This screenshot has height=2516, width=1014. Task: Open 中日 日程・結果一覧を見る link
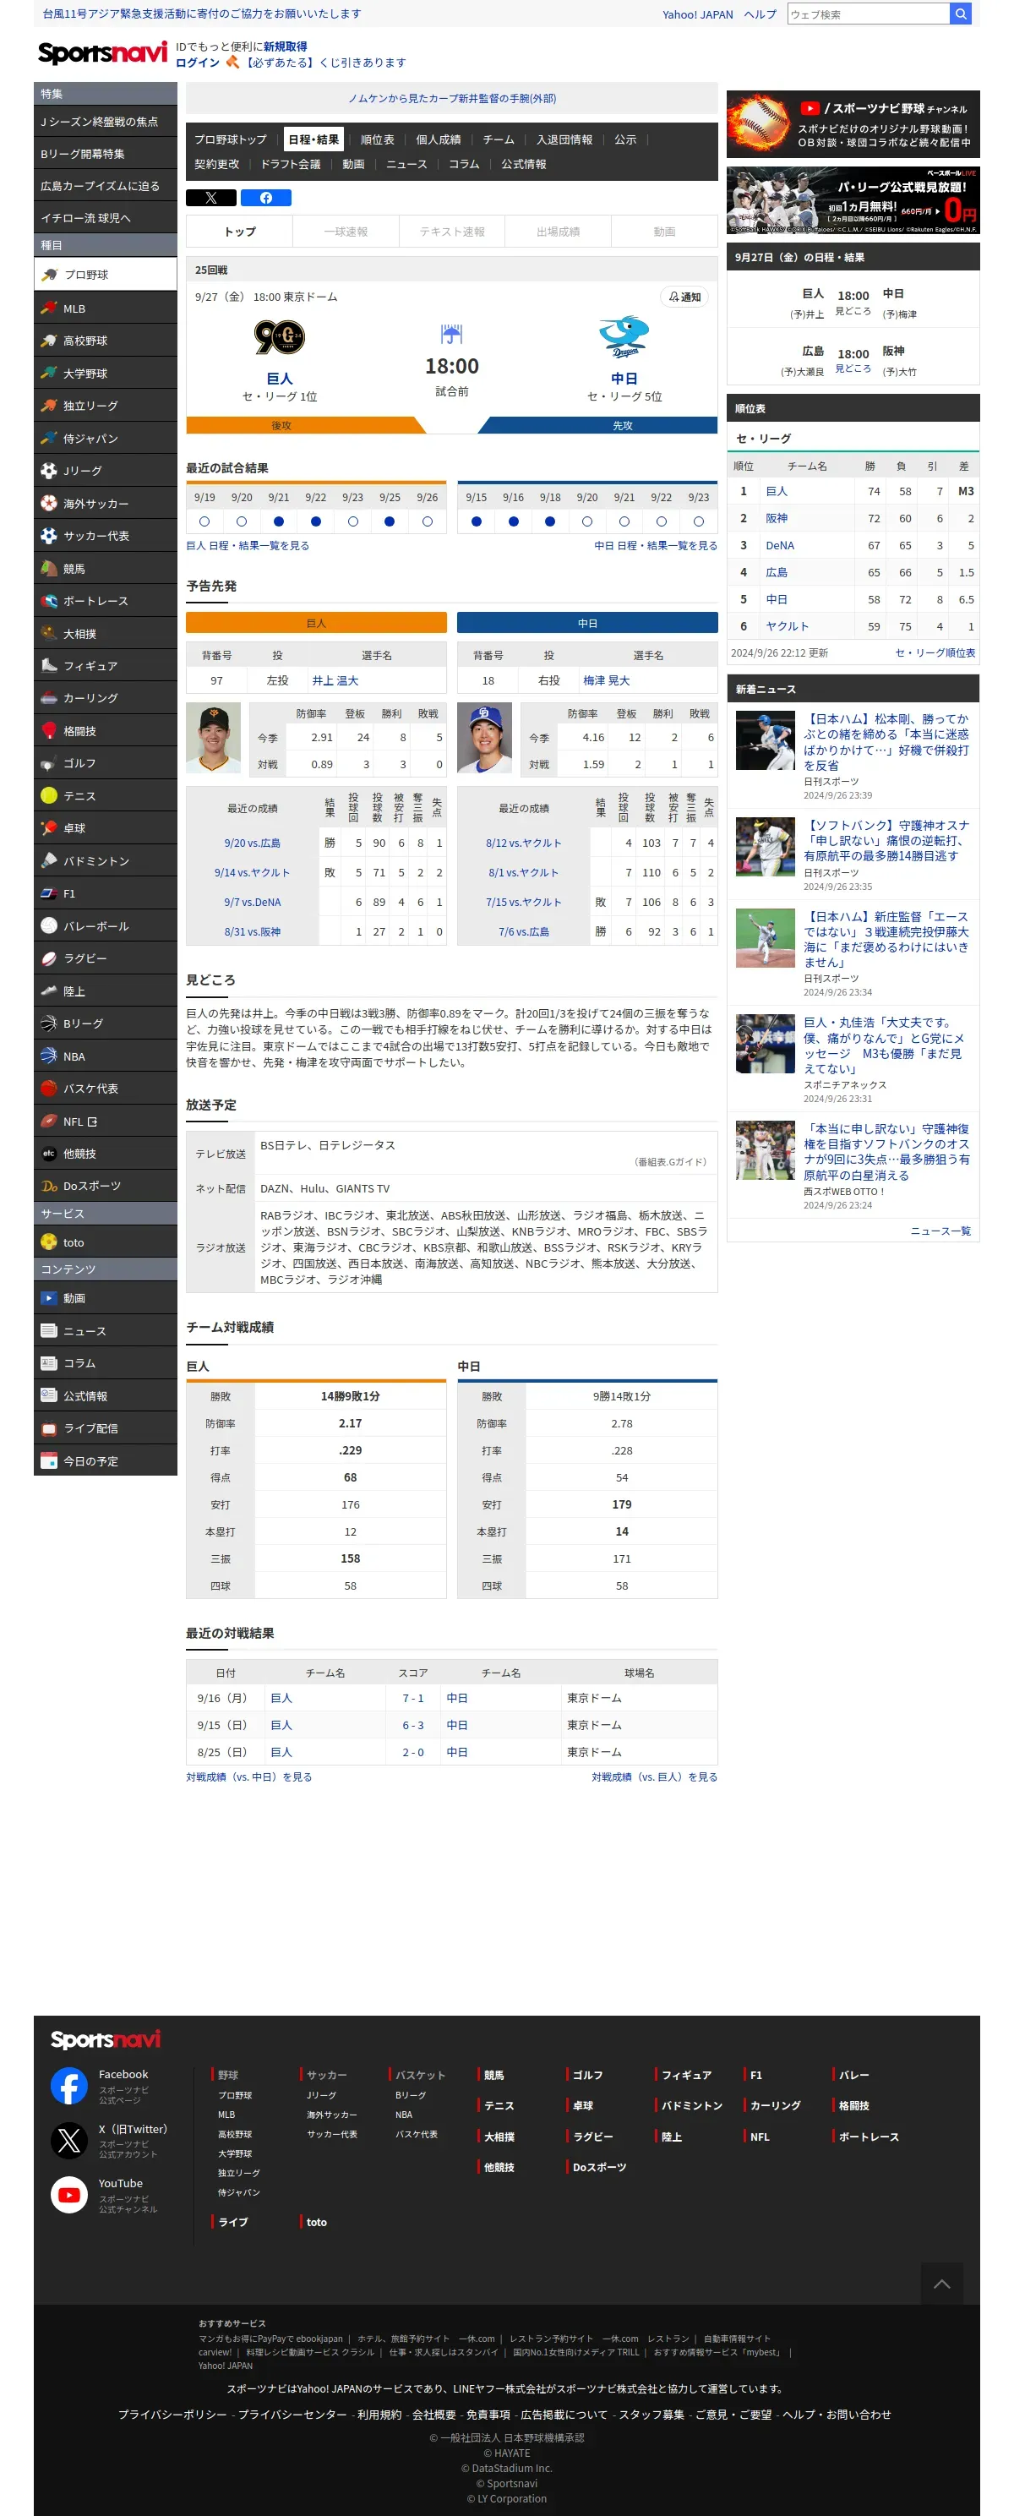656,546
